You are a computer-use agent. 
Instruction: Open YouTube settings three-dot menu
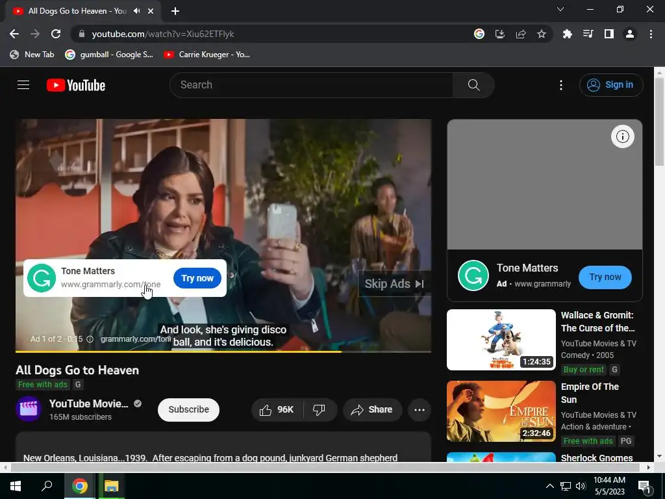pos(560,85)
